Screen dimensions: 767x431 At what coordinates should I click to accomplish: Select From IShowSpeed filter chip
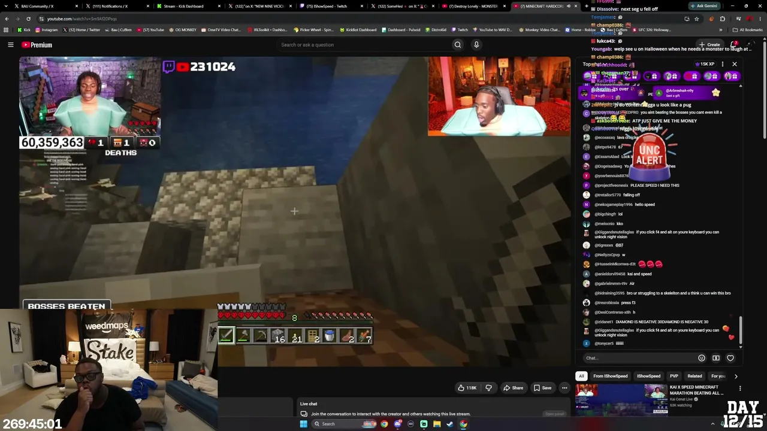tap(610, 376)
